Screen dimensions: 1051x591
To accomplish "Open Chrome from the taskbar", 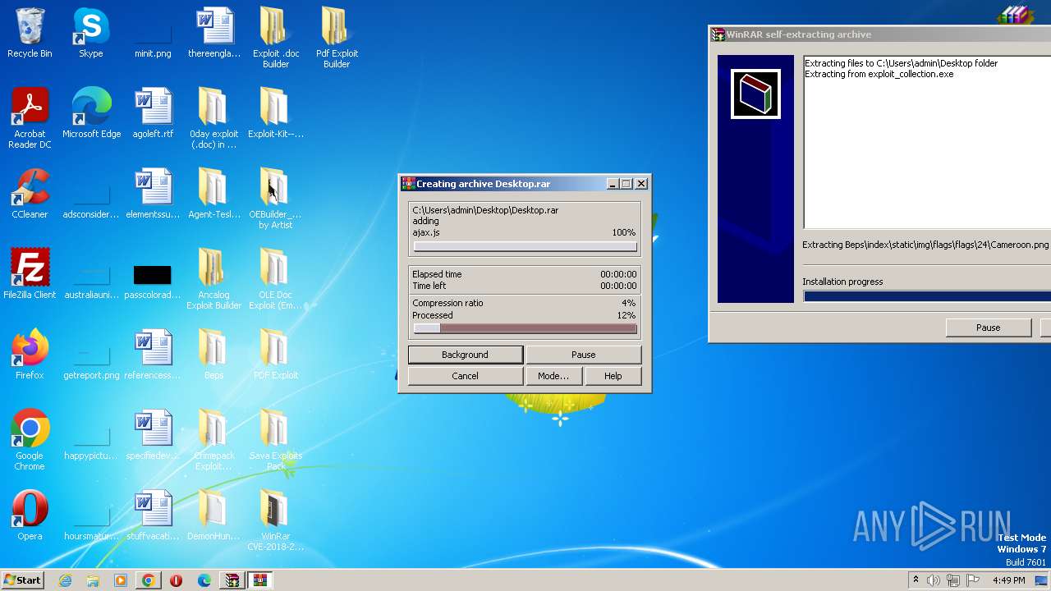I will (x=149, y=580).
